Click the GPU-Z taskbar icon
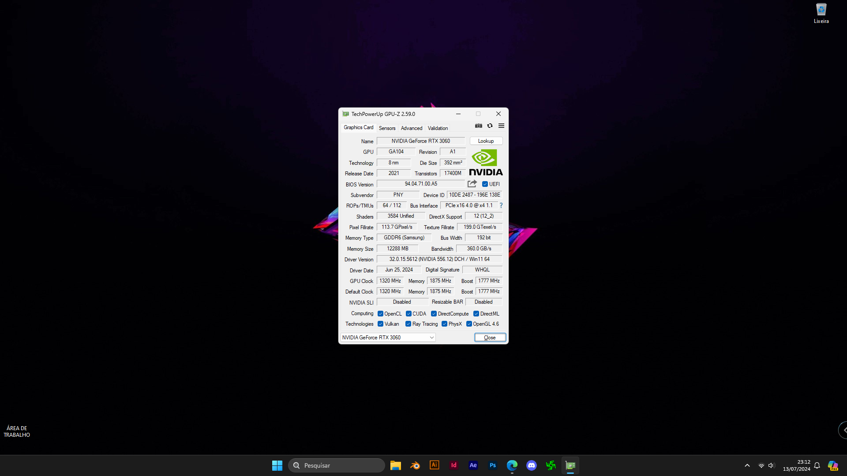The image size is (847, 476). 570,465
